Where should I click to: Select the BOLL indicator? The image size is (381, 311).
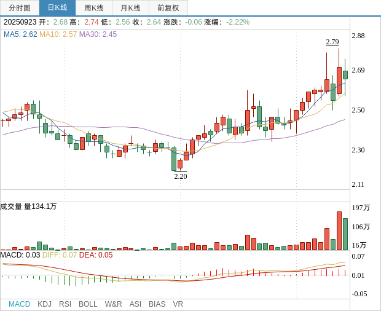click(x=88, y=304)
